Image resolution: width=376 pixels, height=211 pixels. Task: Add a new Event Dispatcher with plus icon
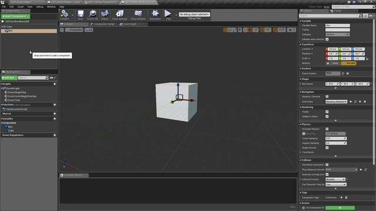pyautogui.click(x=55, y=135)
